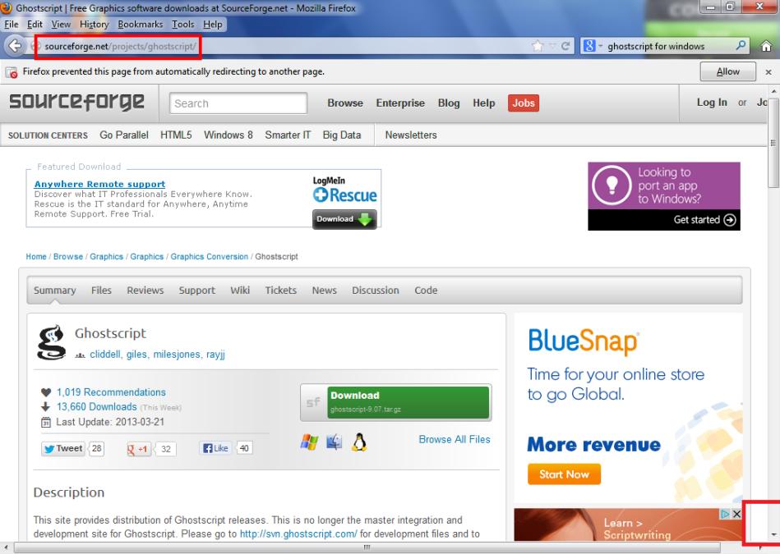The height and width of the screenshot is (554, 780).
Task: Reload the page using refresh icon
Action: (565, 46)
